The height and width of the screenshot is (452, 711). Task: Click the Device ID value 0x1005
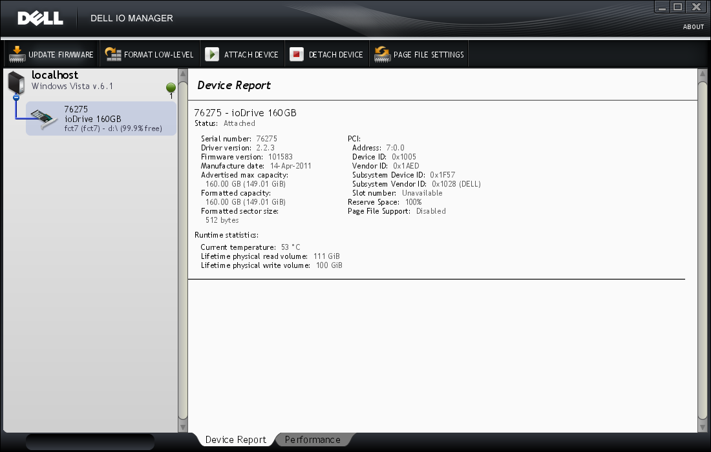(403, 157)
